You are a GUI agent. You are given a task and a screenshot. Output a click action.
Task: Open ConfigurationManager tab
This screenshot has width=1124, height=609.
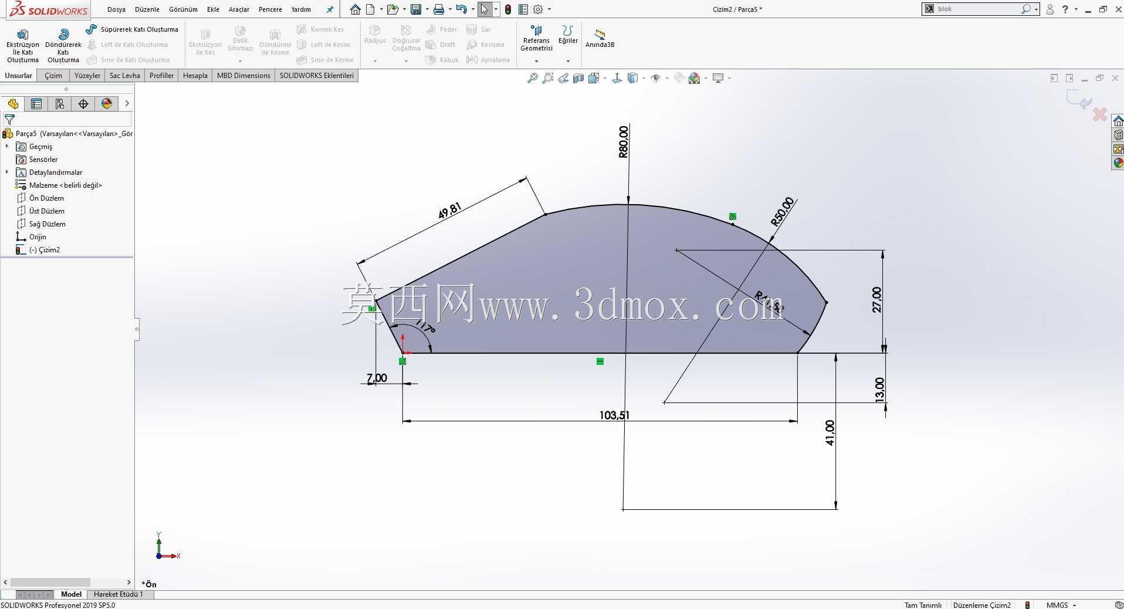pos(60,104)
